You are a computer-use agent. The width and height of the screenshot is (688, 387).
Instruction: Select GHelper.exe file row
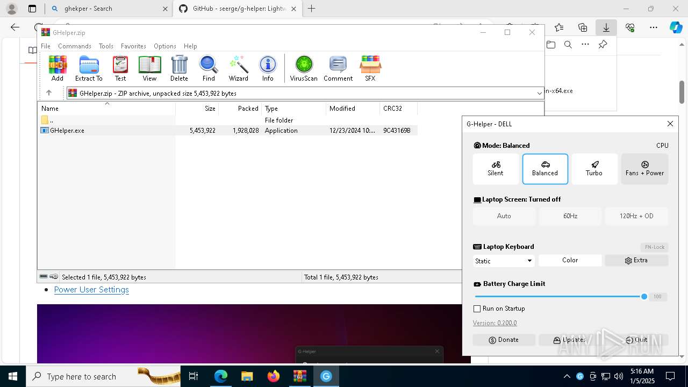(x=227, y=131)
